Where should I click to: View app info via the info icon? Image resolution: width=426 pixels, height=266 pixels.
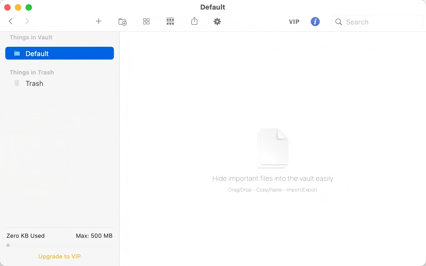point(315,22)
